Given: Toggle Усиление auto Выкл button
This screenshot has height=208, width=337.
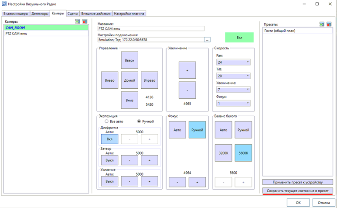Looking at the screenshot, I should (109, 181).
